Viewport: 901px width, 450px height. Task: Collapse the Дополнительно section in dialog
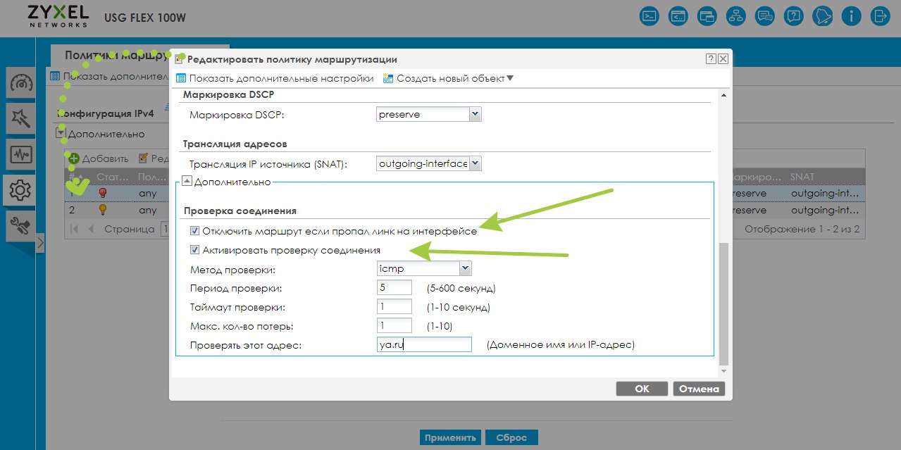(x=187, y=182)
